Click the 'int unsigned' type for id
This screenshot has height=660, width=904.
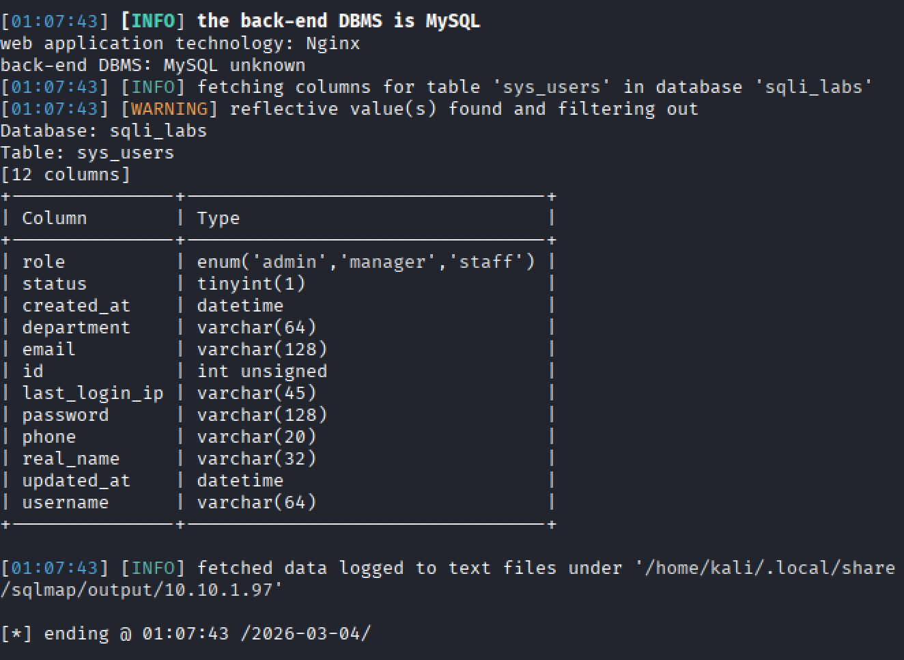tap(262, 371)
